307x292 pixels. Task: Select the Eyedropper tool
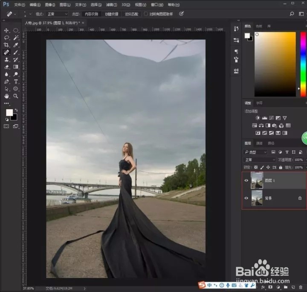(x=16, y=45)
